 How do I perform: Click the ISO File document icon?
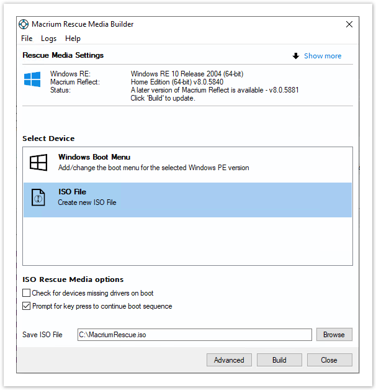pyautogui.click(x=38, y=197)
